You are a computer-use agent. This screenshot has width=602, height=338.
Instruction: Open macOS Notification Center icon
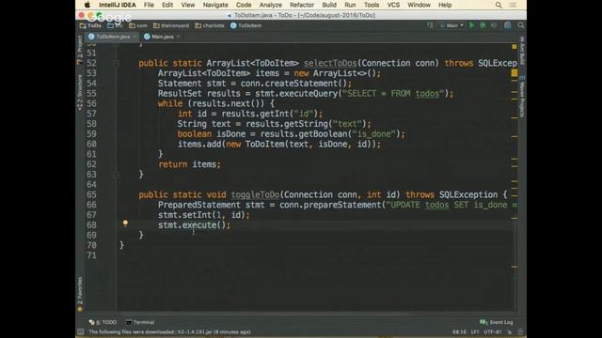point(513,5)
